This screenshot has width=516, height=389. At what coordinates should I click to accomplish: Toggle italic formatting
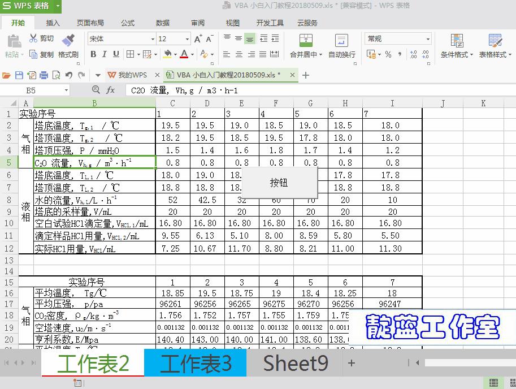105,55
